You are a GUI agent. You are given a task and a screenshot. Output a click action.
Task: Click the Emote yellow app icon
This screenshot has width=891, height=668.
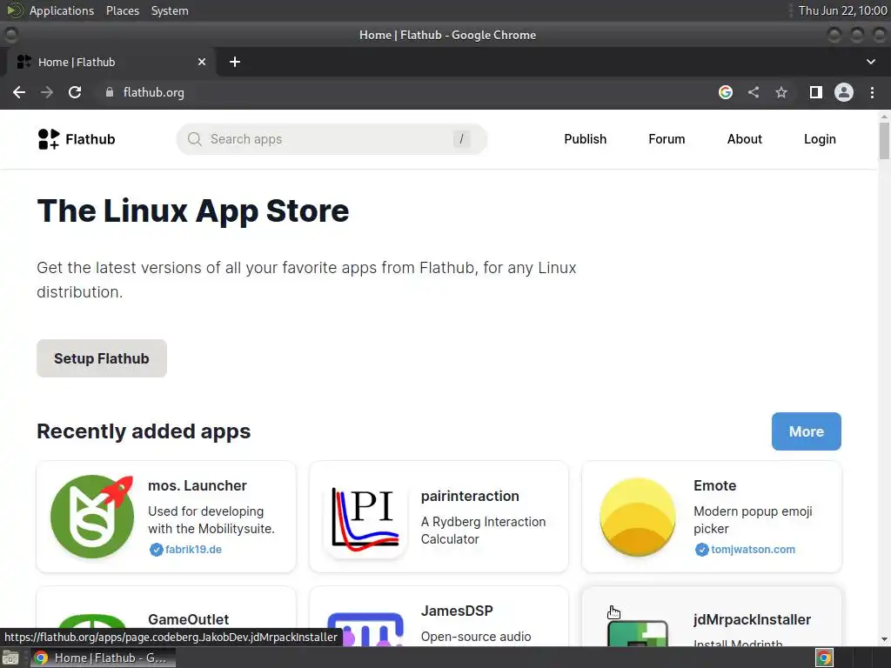coord(638,517)
